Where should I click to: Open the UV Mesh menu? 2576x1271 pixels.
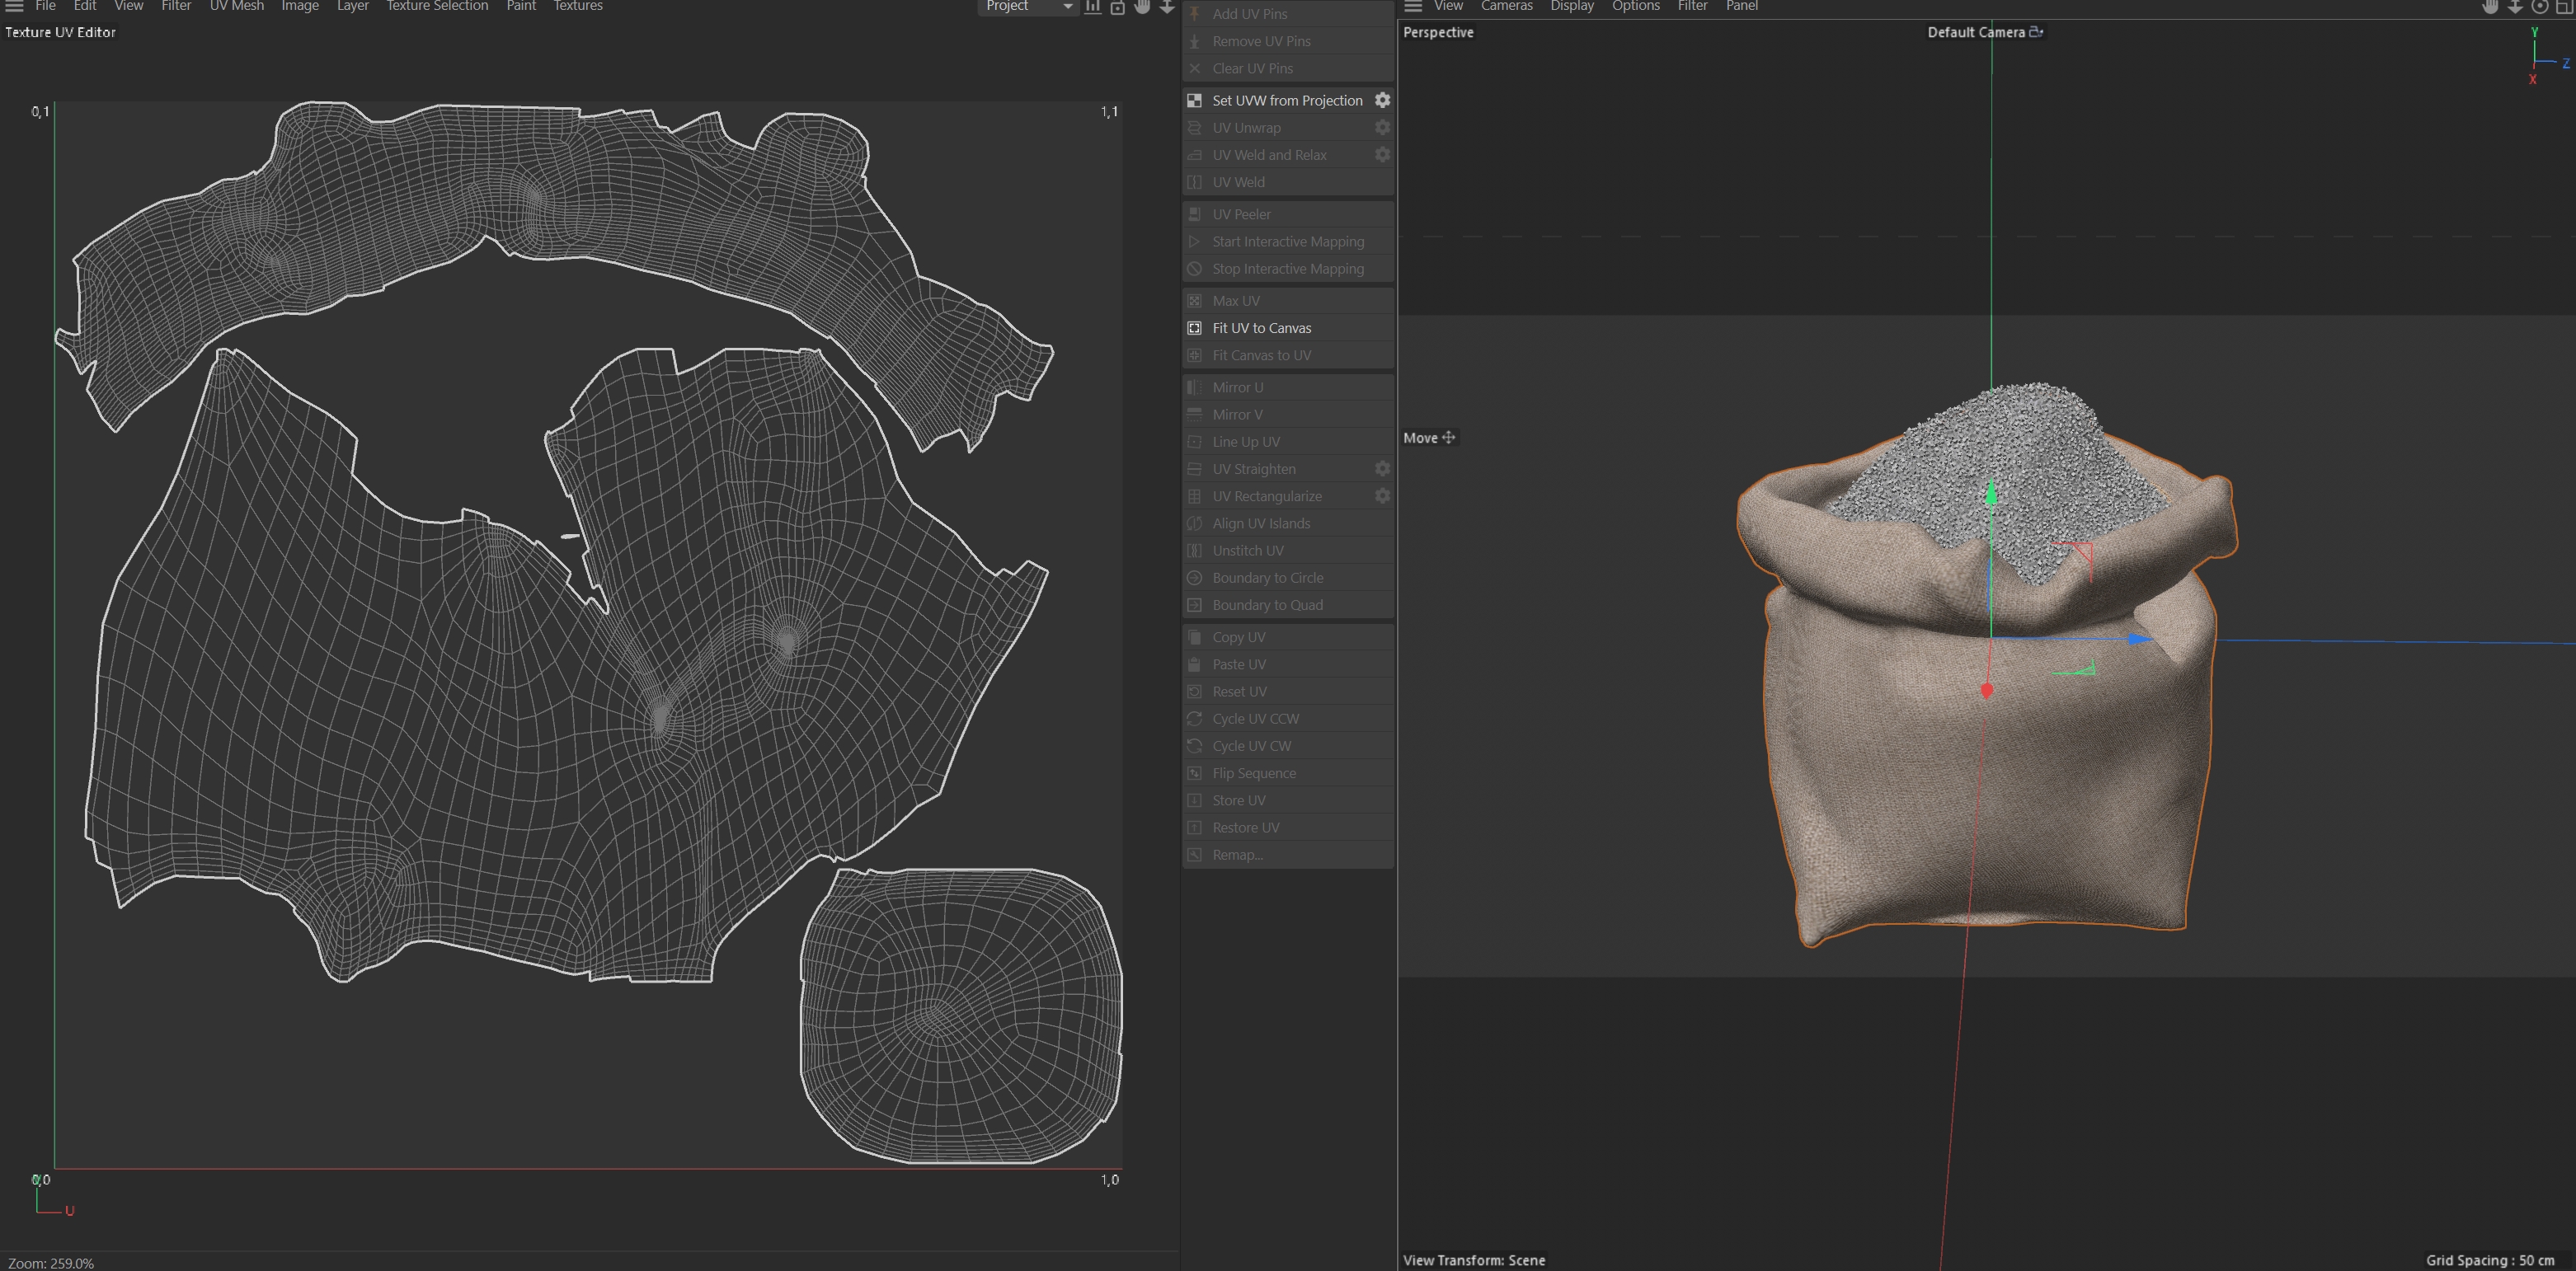(x=236, y=6)
